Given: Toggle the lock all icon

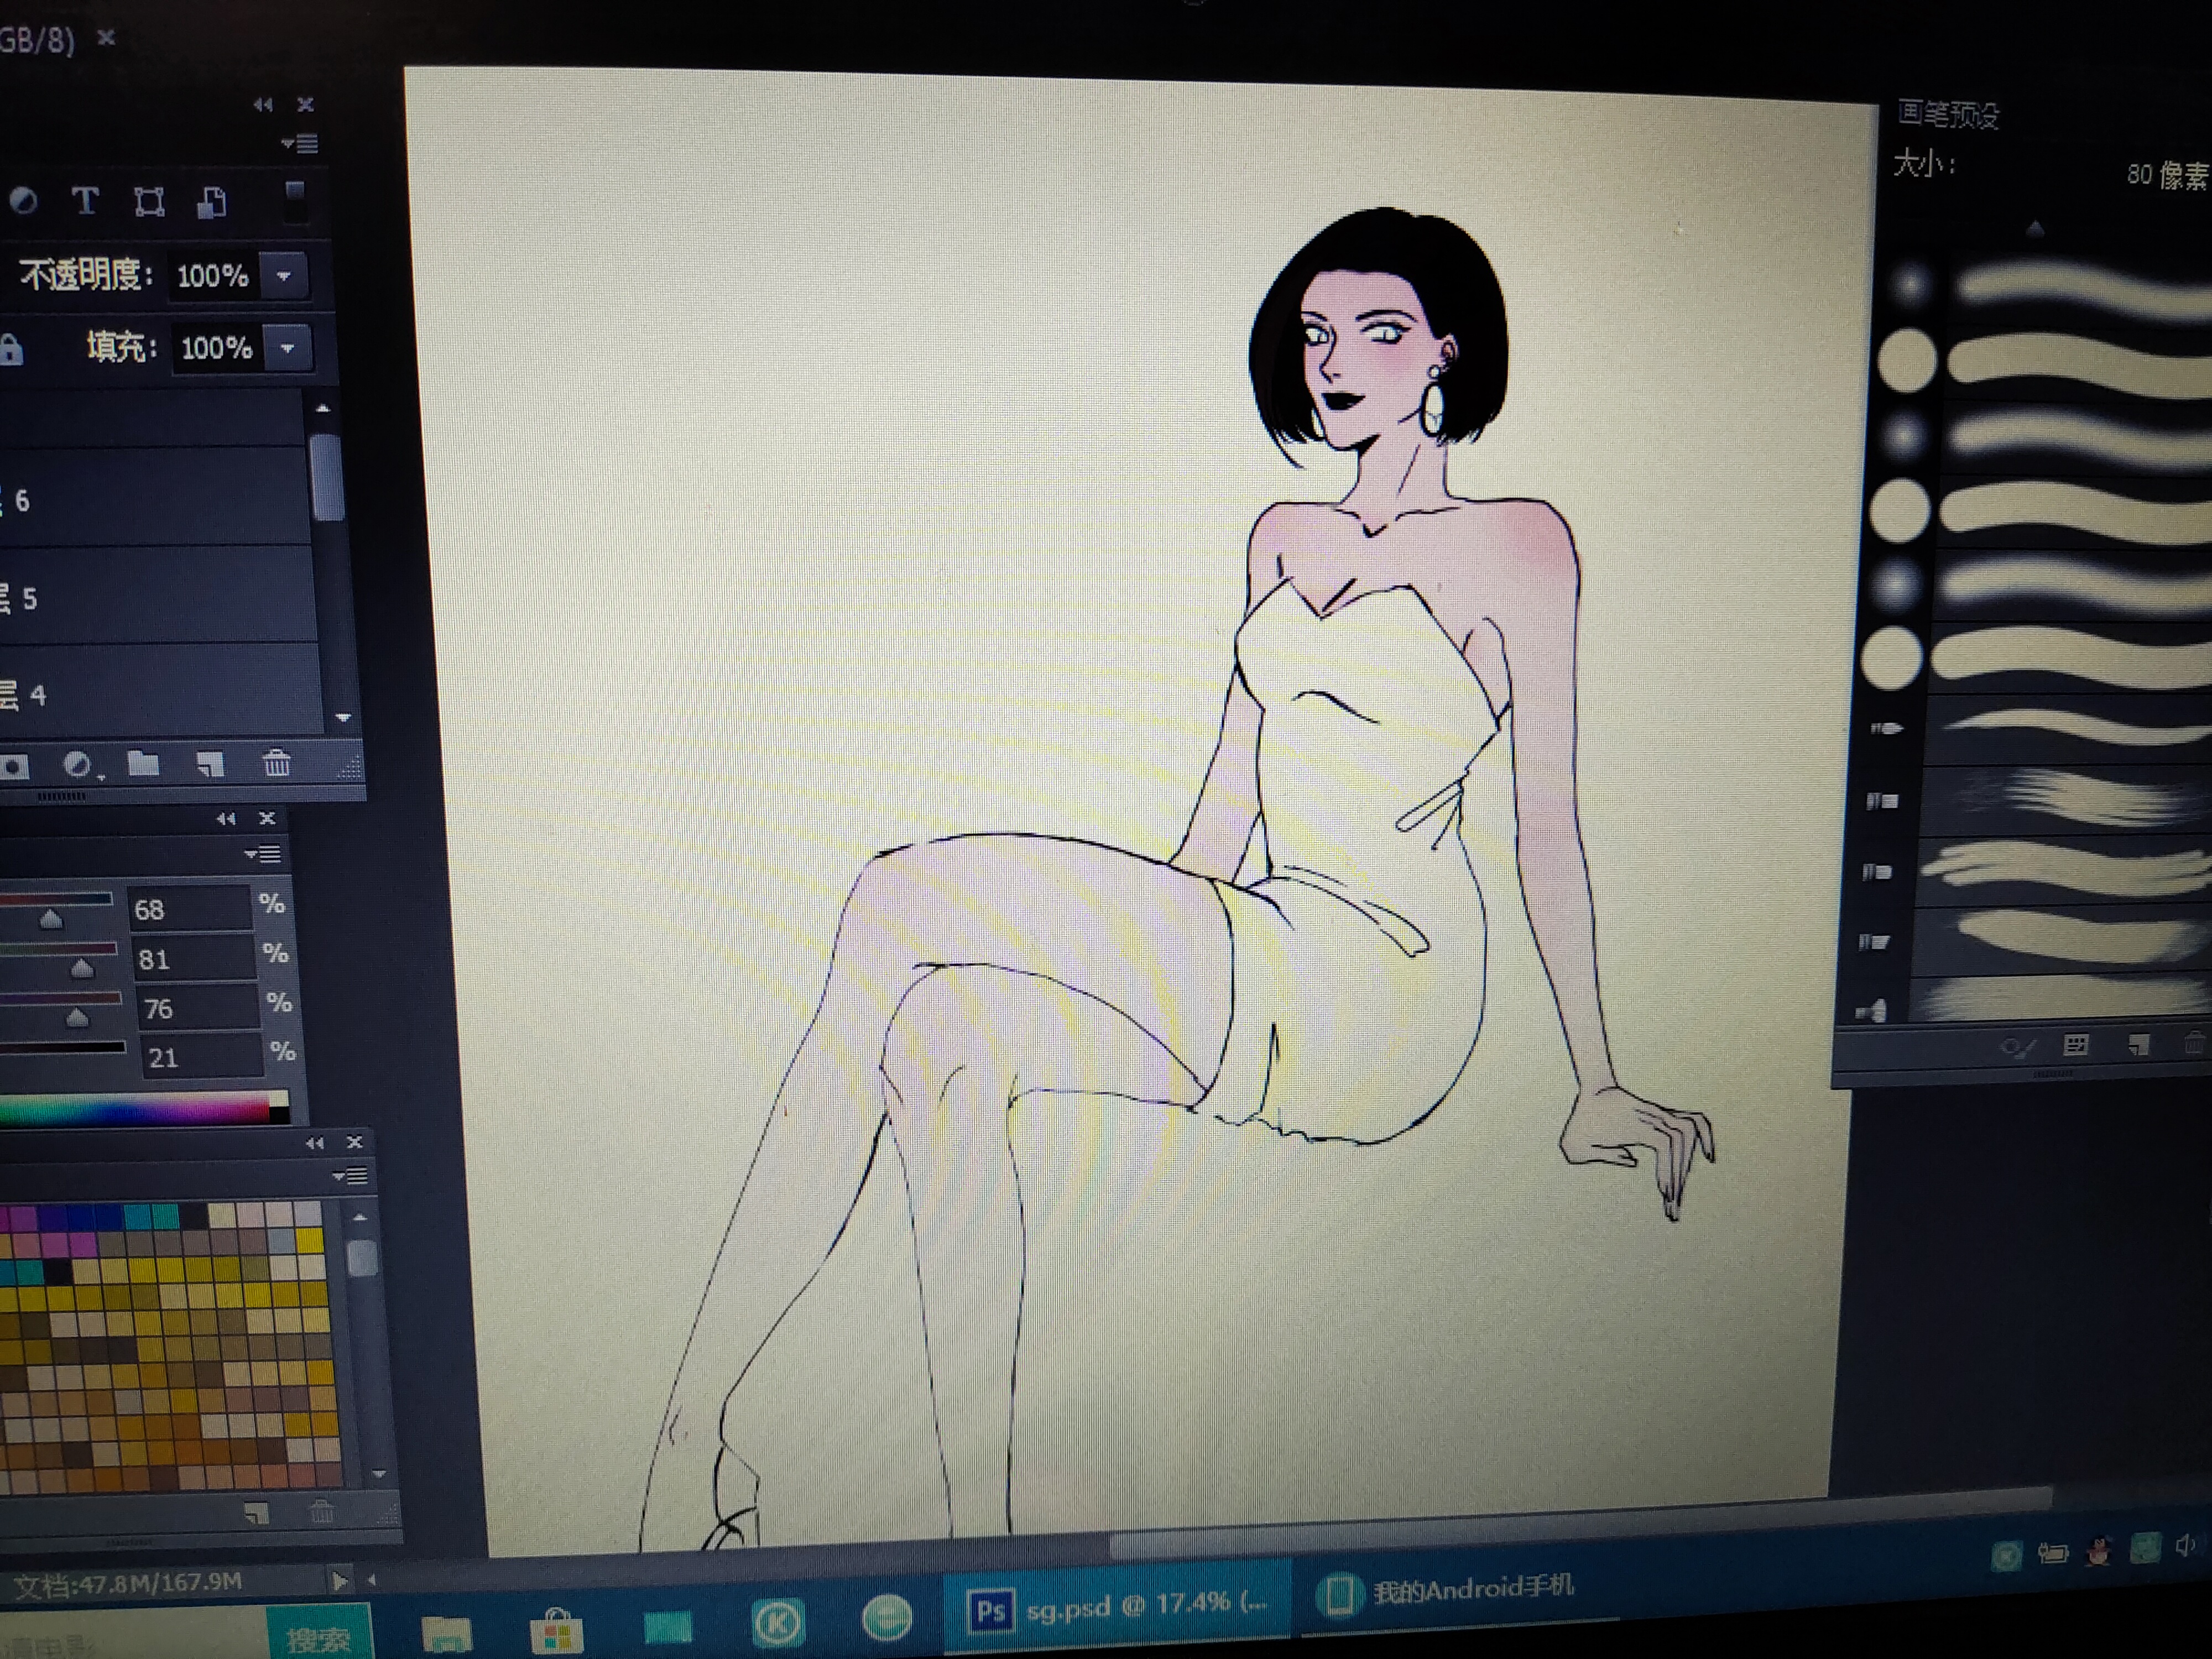Looking at the screenshot, I should click(x=11, y=349).
